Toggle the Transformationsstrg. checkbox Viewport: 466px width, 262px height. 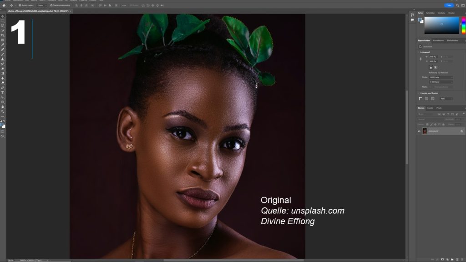coord(51,5)
